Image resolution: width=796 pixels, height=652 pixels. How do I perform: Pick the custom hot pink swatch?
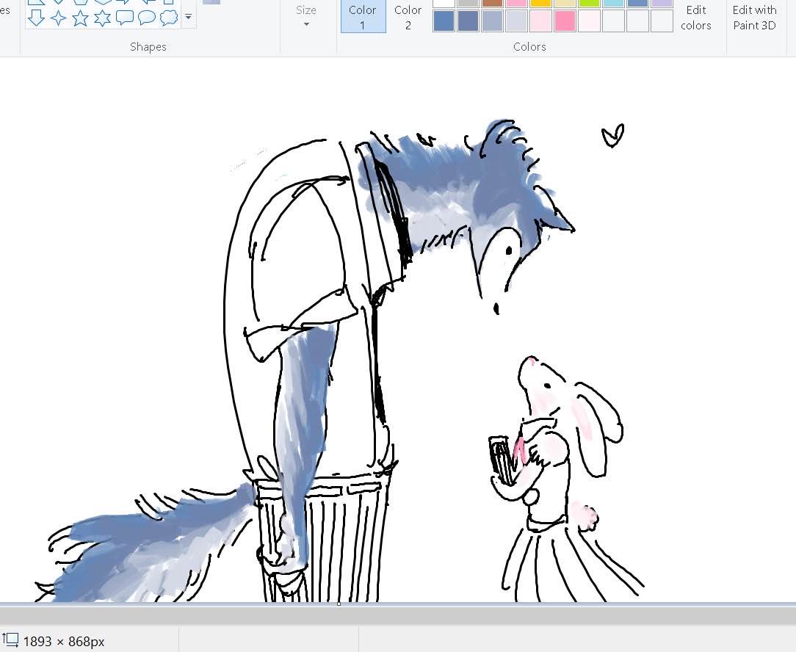coord(565,21)
